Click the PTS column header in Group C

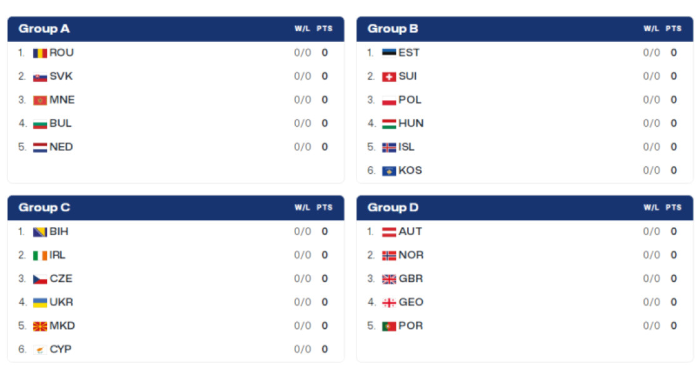coord(325,207)
